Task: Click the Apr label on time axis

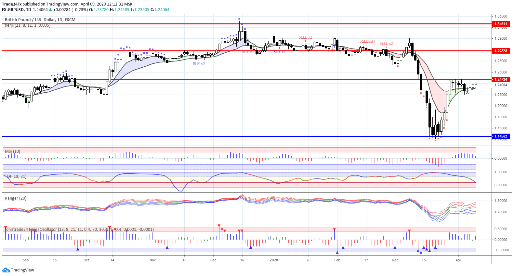Action: (x=458, y=260)
